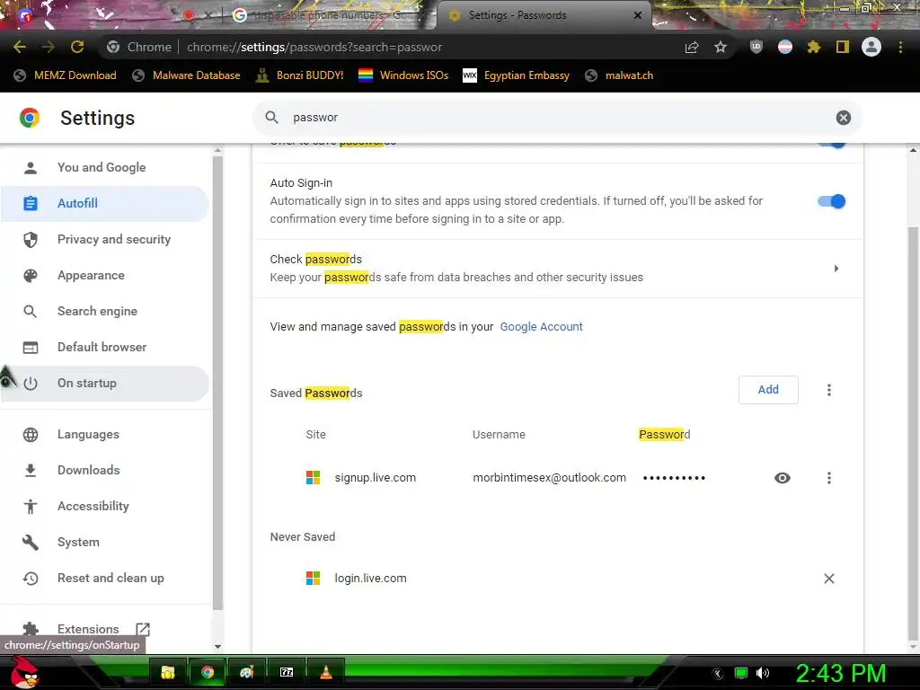Open the Malware Database bookmark
The image size is (920, 690).
coord(187,75)
